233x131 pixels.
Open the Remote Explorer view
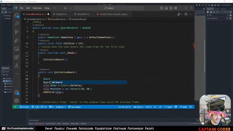17,49
